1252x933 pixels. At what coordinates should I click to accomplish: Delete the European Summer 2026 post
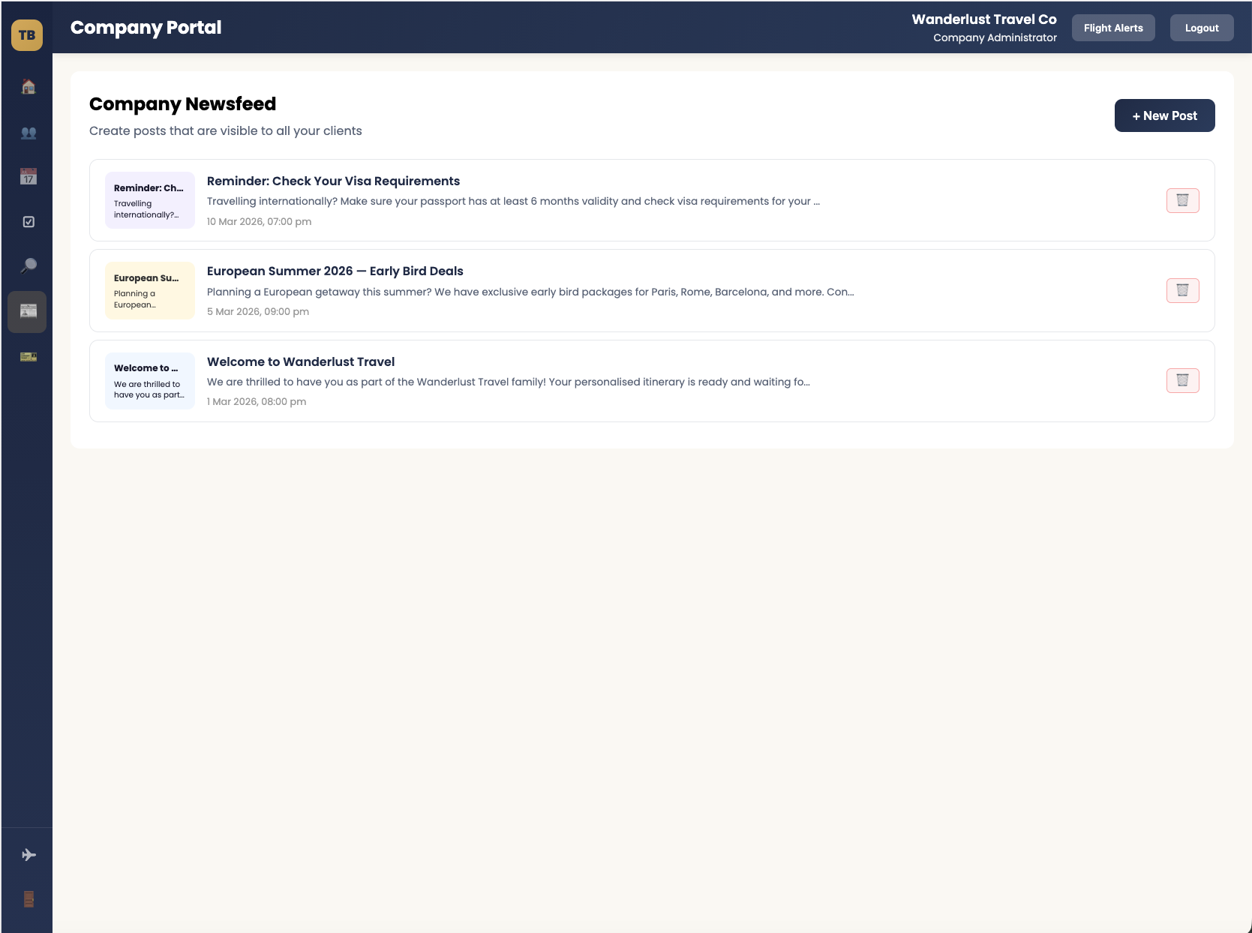1183,290
